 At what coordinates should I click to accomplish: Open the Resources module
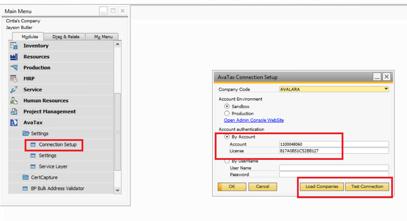pyautogui.click(x=37, y=57)
